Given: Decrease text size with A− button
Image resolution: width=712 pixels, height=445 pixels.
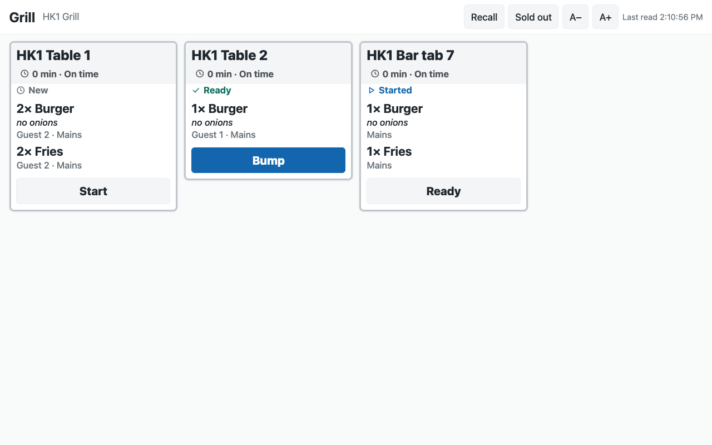Looking at the screenshot, I should tap(575, 17).
